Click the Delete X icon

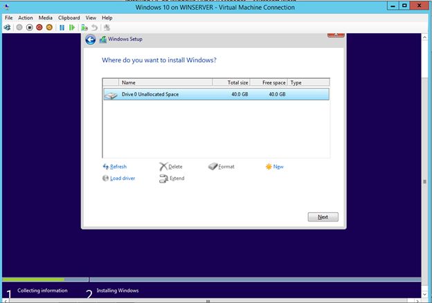click(163, 167)
